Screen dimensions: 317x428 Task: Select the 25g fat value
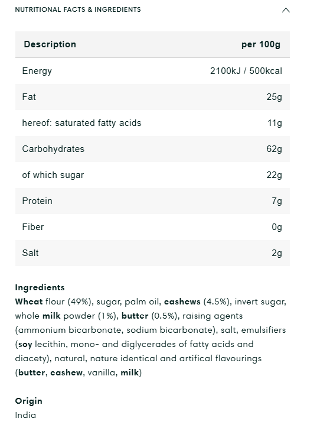click(274, 97)
